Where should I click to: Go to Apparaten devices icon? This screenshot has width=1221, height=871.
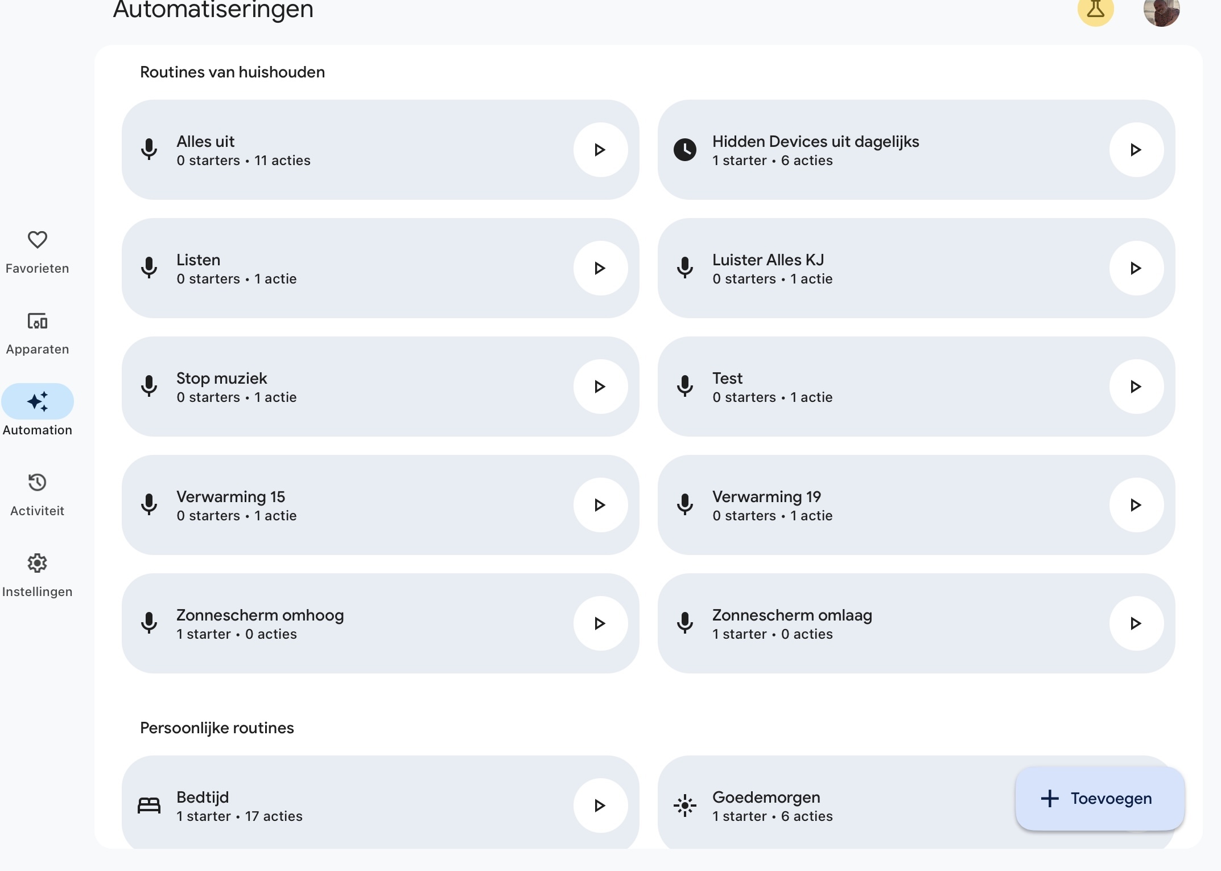click(38, 321)
